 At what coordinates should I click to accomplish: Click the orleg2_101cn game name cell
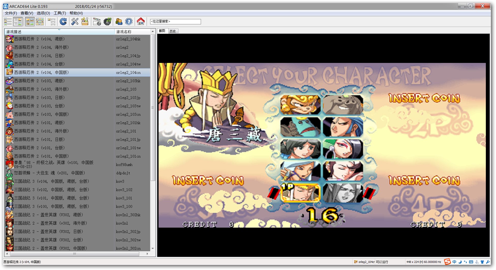(128, 156)
